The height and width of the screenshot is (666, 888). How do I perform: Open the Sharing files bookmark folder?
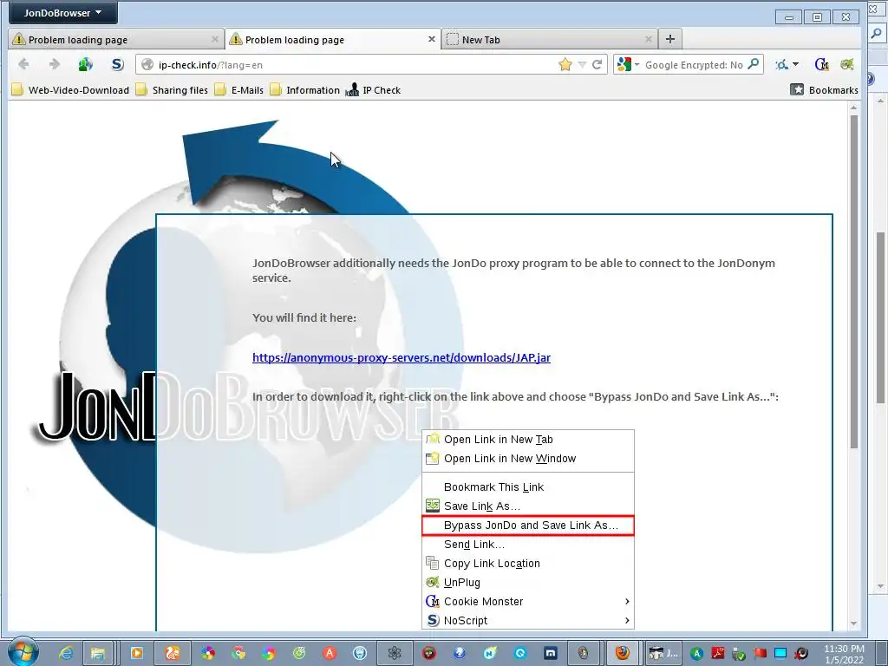[173, 90]
